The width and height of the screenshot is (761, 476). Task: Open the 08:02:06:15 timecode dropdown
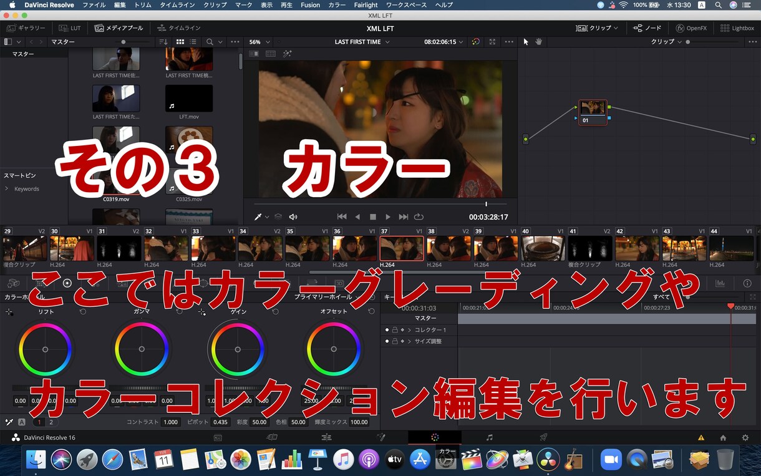444,42
